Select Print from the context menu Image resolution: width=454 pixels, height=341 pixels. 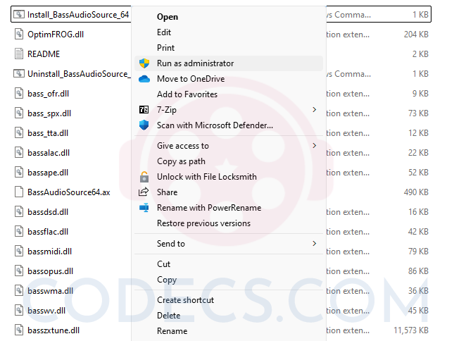point(229,47)
